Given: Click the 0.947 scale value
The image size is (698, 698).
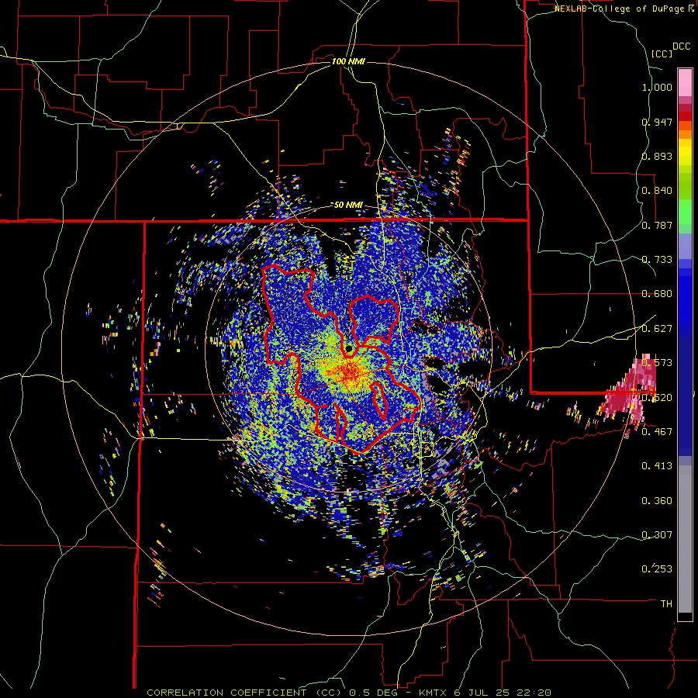Looking at the screenshot, I should point(657,122).
